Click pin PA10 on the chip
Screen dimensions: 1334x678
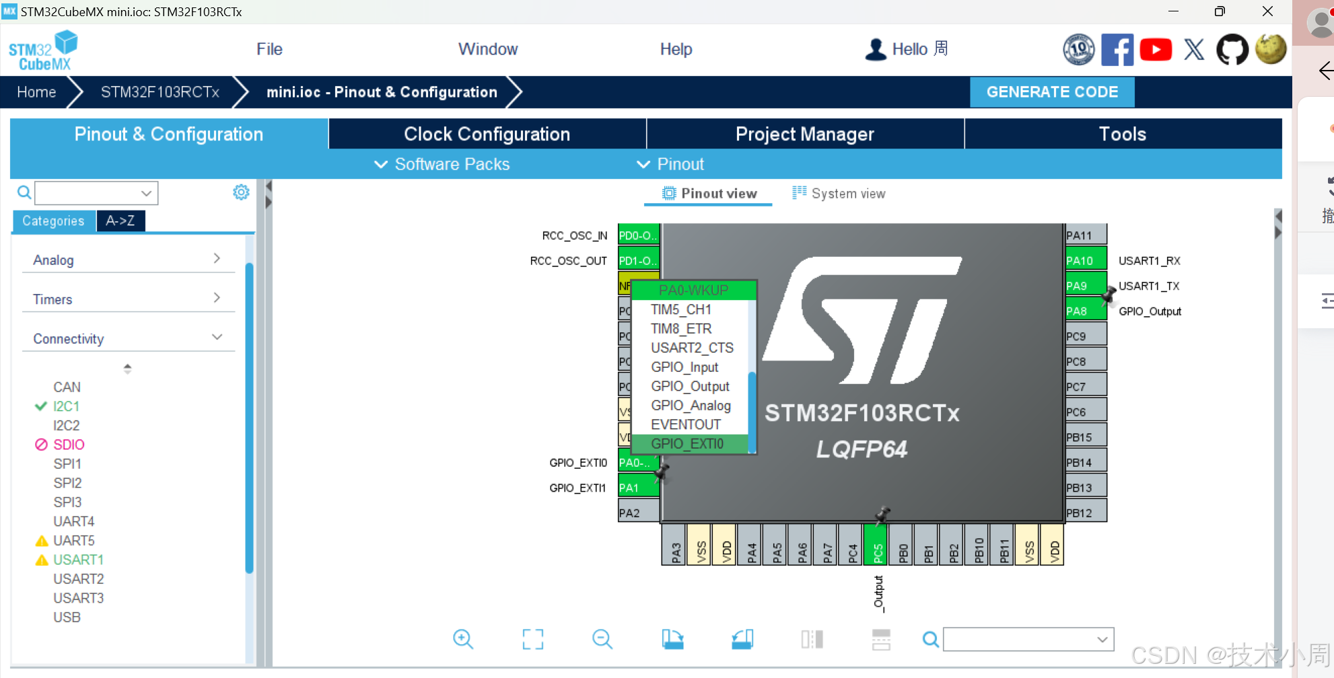click(1086, 260)
